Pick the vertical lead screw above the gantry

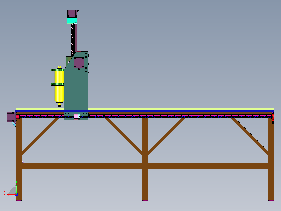pyautogui.click(x=73, y=39)
